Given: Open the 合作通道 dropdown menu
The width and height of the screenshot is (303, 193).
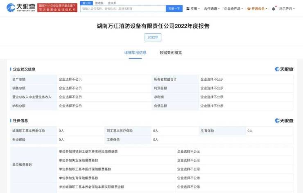Looking at the screenshot, I should coord(212,9).
